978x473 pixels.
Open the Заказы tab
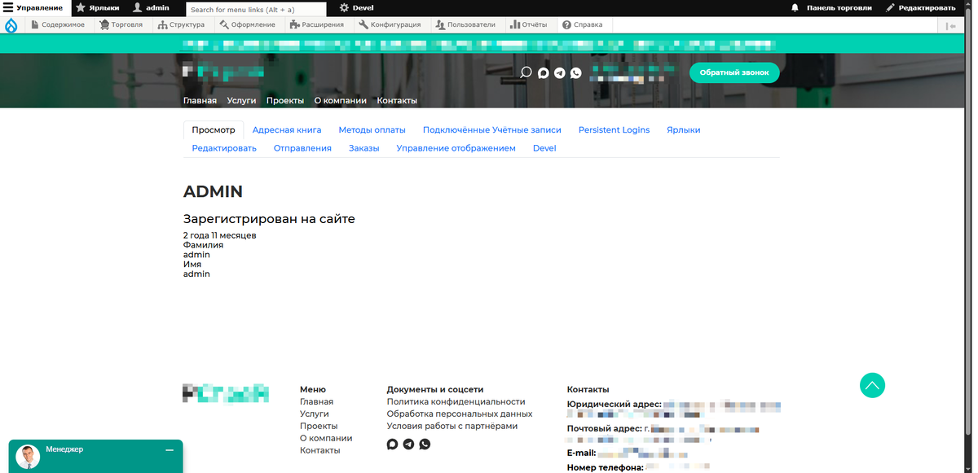[x=363, y=147]
